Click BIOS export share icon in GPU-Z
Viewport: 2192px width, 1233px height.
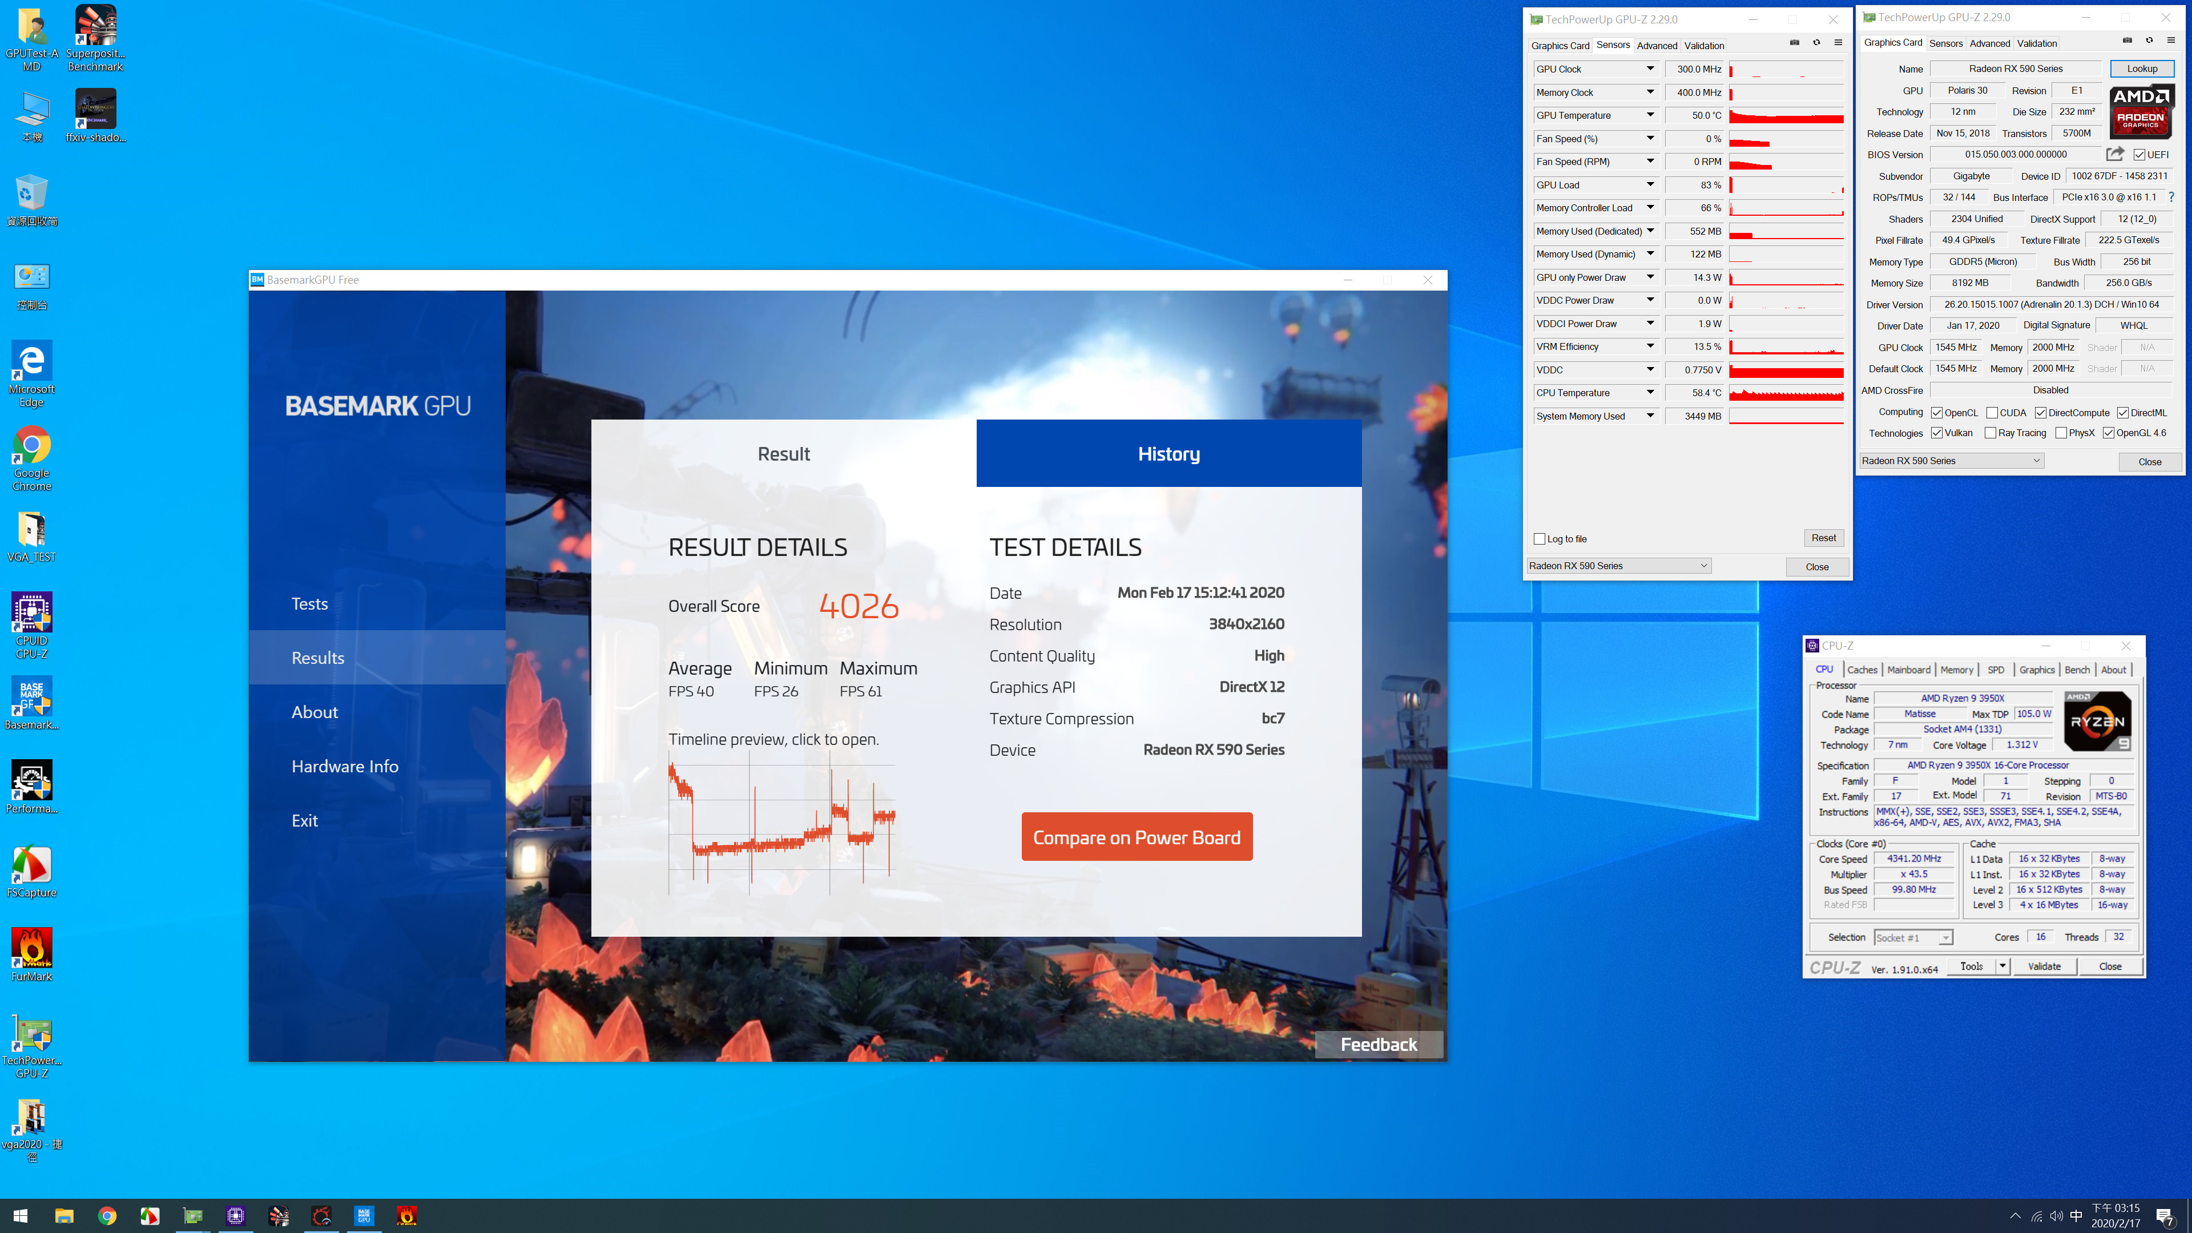(x=2114, y=154)
